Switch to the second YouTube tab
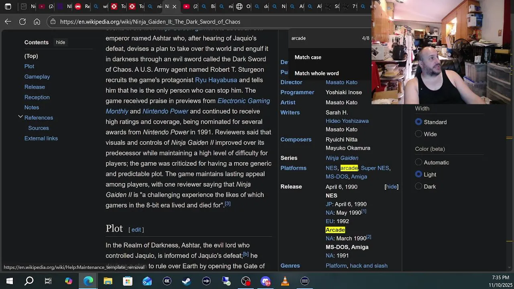 [190, 6]
